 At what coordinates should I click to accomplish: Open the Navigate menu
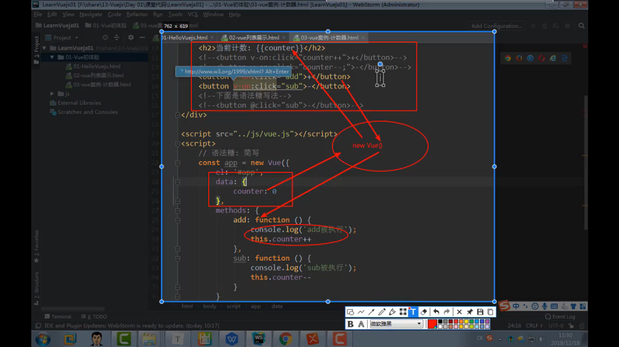point(91,14)
